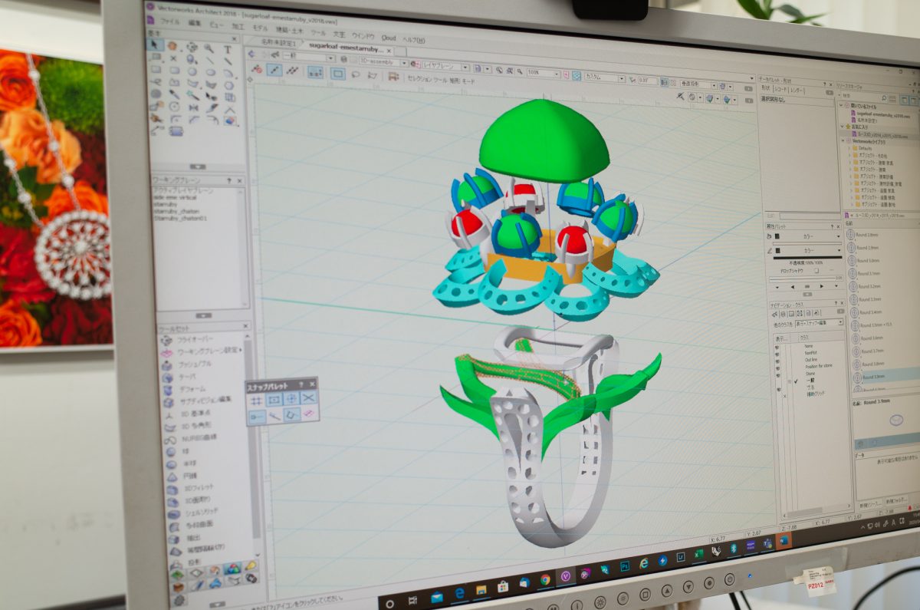This screenshot has height=610, width=920.
Task: Select the Rounded Rectangle tool
Action: pos(174,71)
